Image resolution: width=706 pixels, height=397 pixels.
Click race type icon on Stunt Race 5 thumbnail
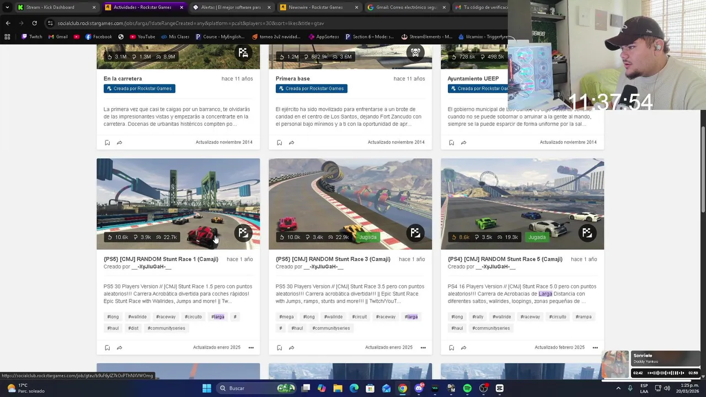(587, 233)
